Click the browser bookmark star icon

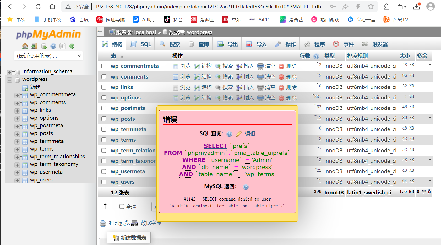click(371, 7)
